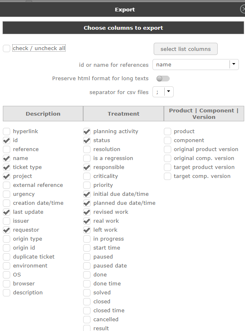Click the Treatment column group header
Viewport: 245px width, 331px height.
tap(124, 114)
